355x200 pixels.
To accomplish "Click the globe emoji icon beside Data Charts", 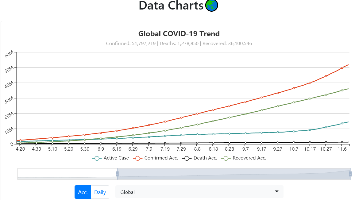I will click(x=211, y=6).
